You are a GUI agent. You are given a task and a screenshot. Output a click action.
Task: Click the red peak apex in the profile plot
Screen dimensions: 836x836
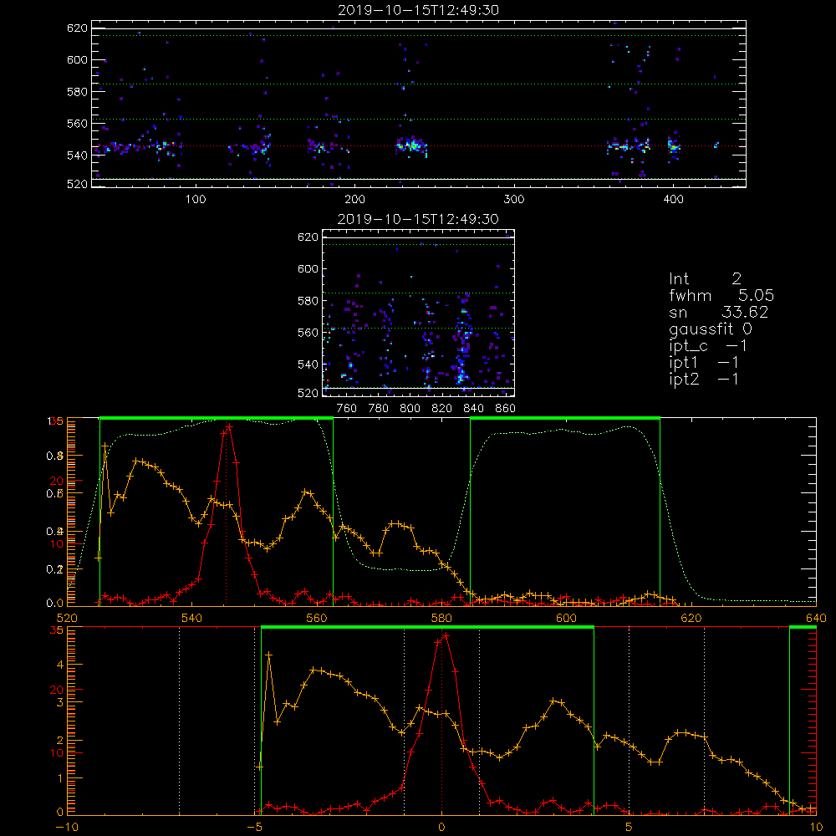point(229,426)
